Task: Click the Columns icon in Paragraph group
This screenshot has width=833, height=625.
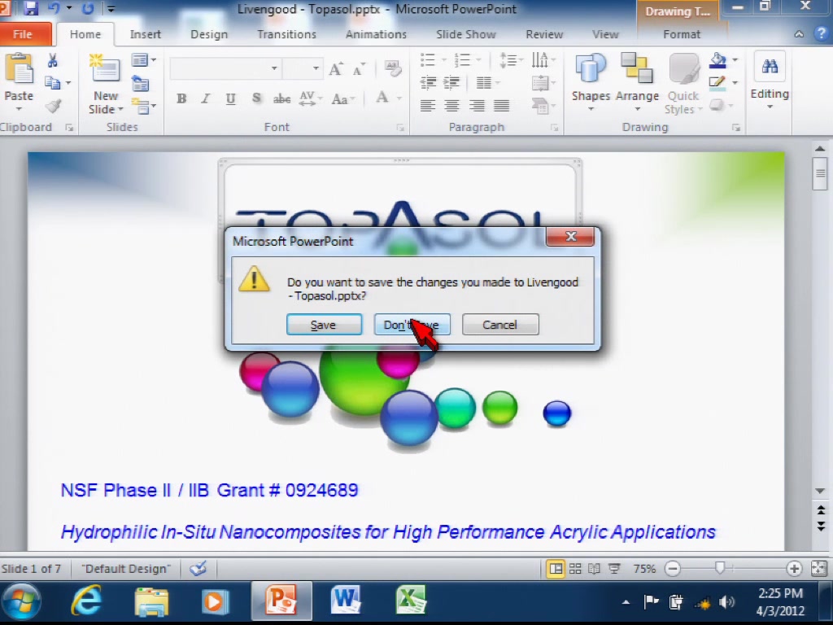Action: point(484,82)
